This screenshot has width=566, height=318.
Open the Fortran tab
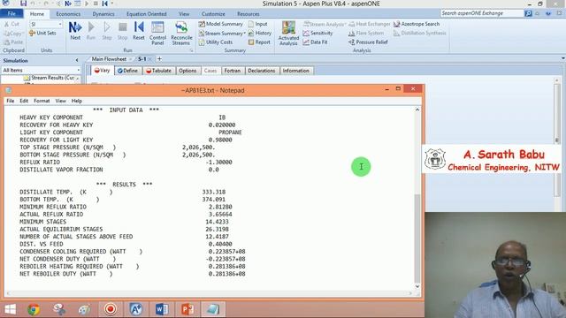(x=232, y=71)
